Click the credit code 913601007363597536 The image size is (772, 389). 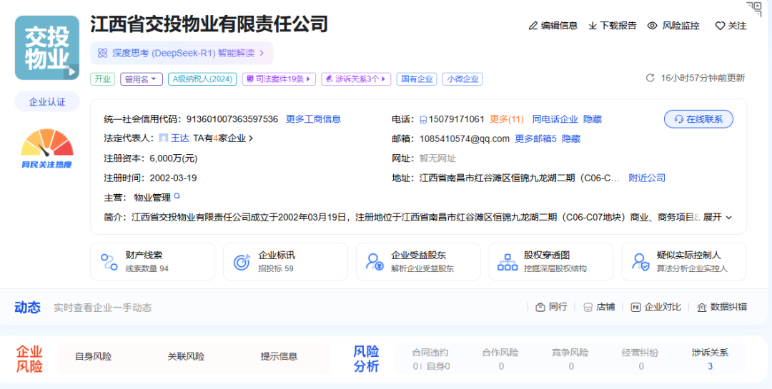coord(232,119)
